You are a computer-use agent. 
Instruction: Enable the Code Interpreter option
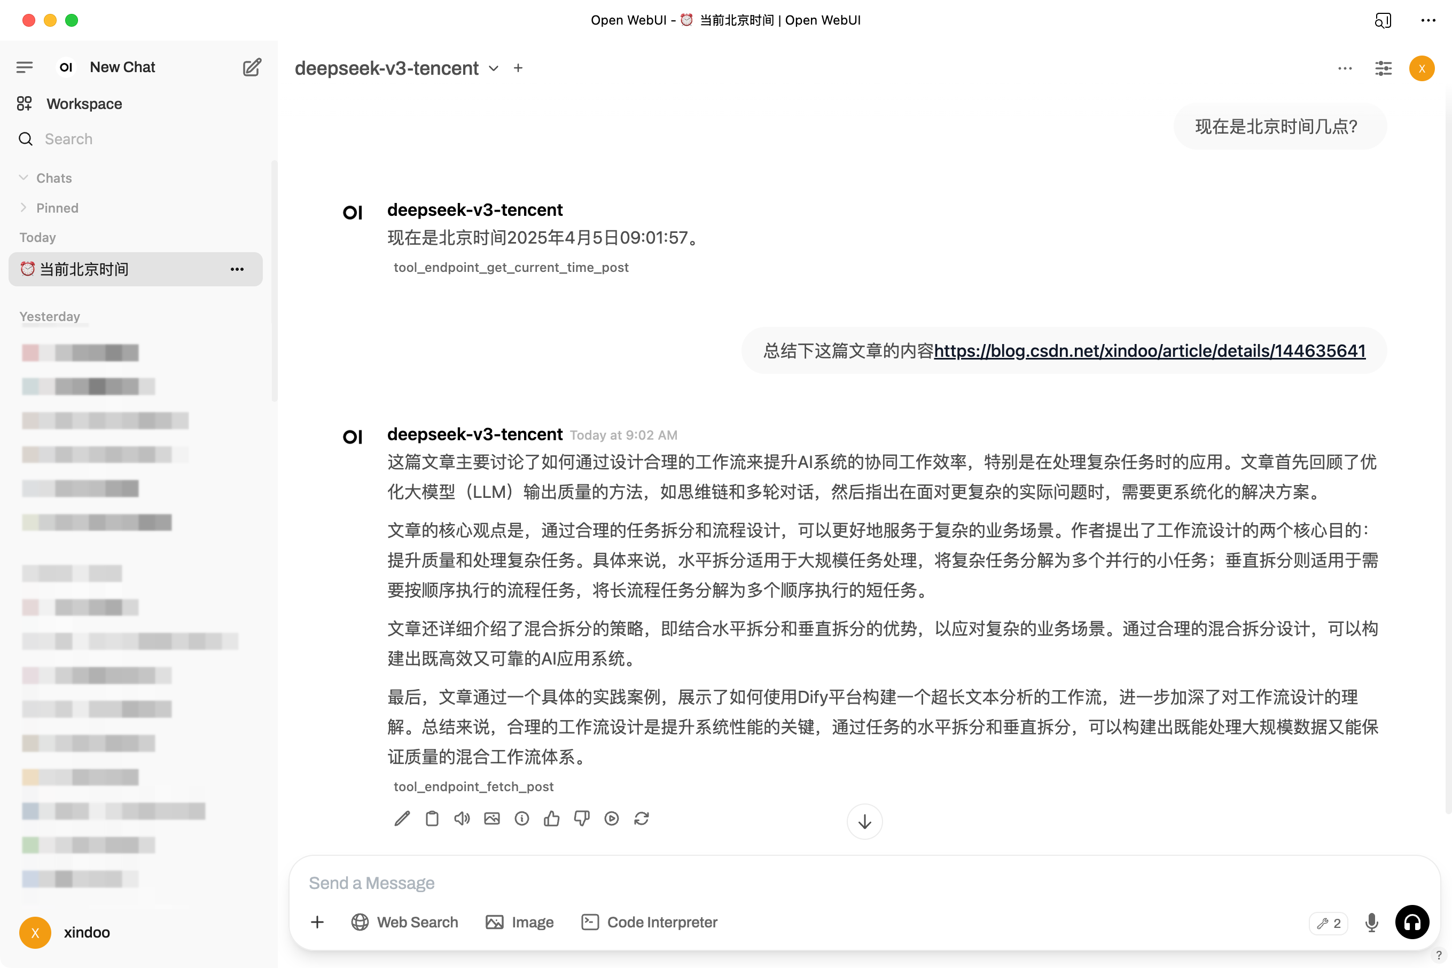click(x=650, y=922)
